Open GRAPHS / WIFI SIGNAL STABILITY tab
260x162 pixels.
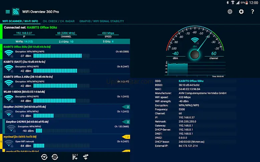[101, 21]
